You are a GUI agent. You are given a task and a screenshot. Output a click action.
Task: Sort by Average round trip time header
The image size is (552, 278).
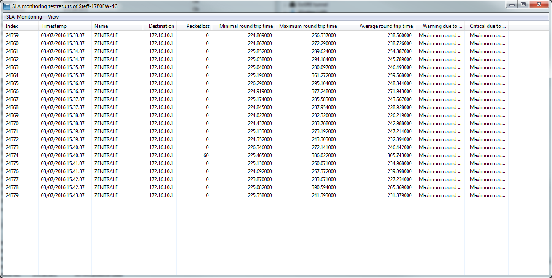[386, 26]
